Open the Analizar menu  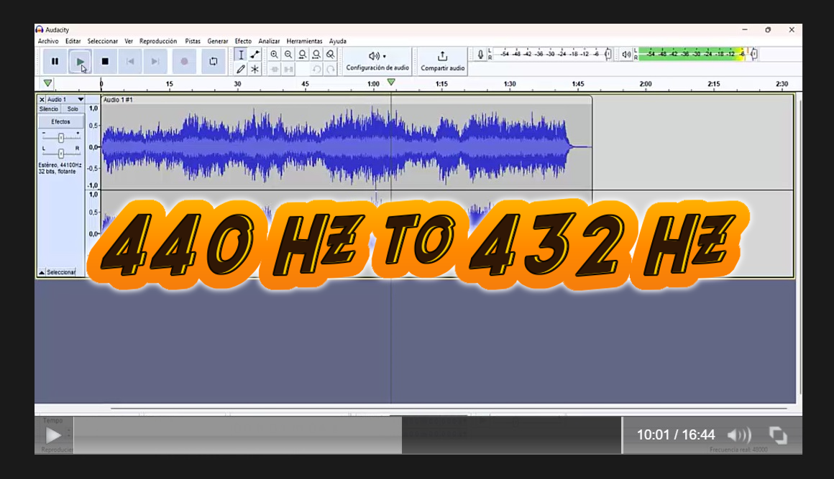click(x=269, y=41)
